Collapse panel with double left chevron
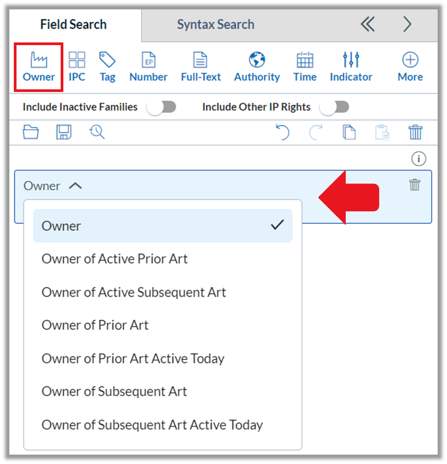 click(x=368, y=24)
